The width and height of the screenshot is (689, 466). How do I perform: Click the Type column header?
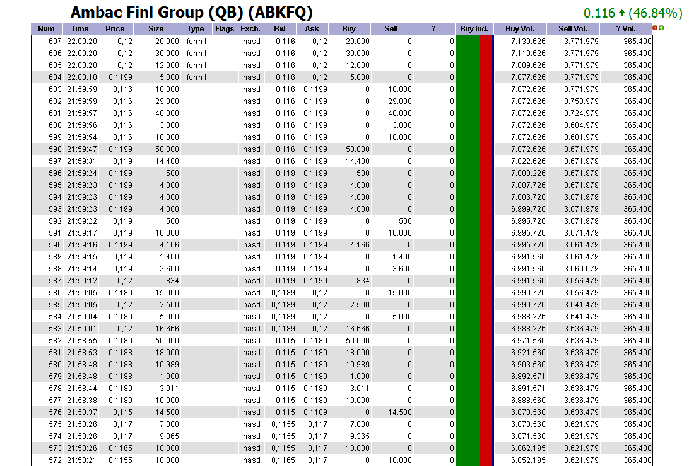click(196, 28)
